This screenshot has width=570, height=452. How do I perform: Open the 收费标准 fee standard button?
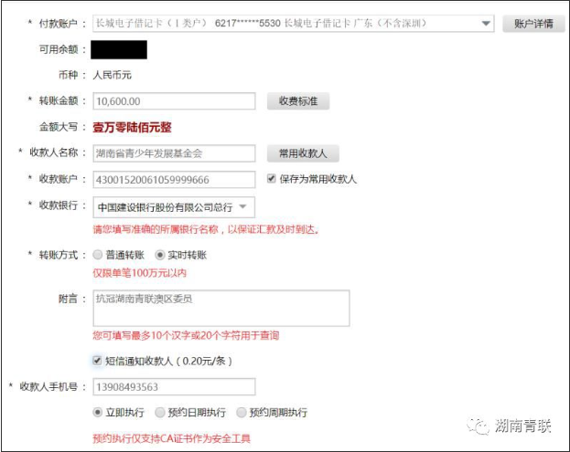(297, 101)
